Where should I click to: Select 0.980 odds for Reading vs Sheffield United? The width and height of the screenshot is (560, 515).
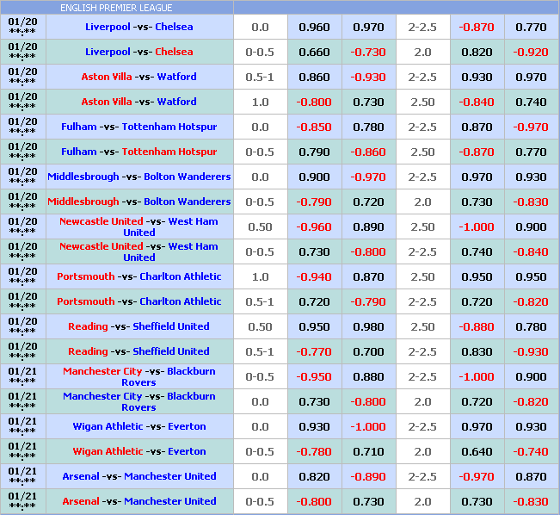click(368, 326)
